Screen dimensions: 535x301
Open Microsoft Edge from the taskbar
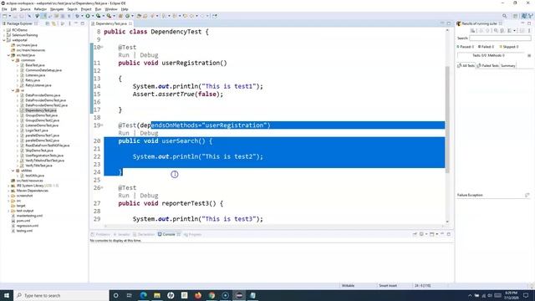click(143, 295)
